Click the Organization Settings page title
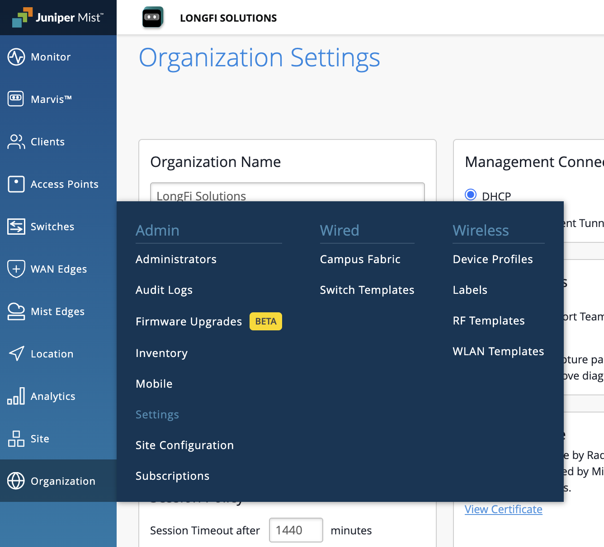Viewport: 604px width, 547px height. point(260,58)
